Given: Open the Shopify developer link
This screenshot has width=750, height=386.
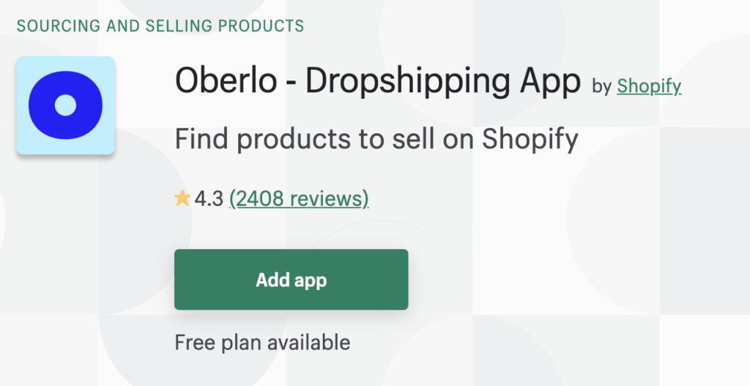Looking at the screenshot, I should pyautogui.click(x=649, y=86).
